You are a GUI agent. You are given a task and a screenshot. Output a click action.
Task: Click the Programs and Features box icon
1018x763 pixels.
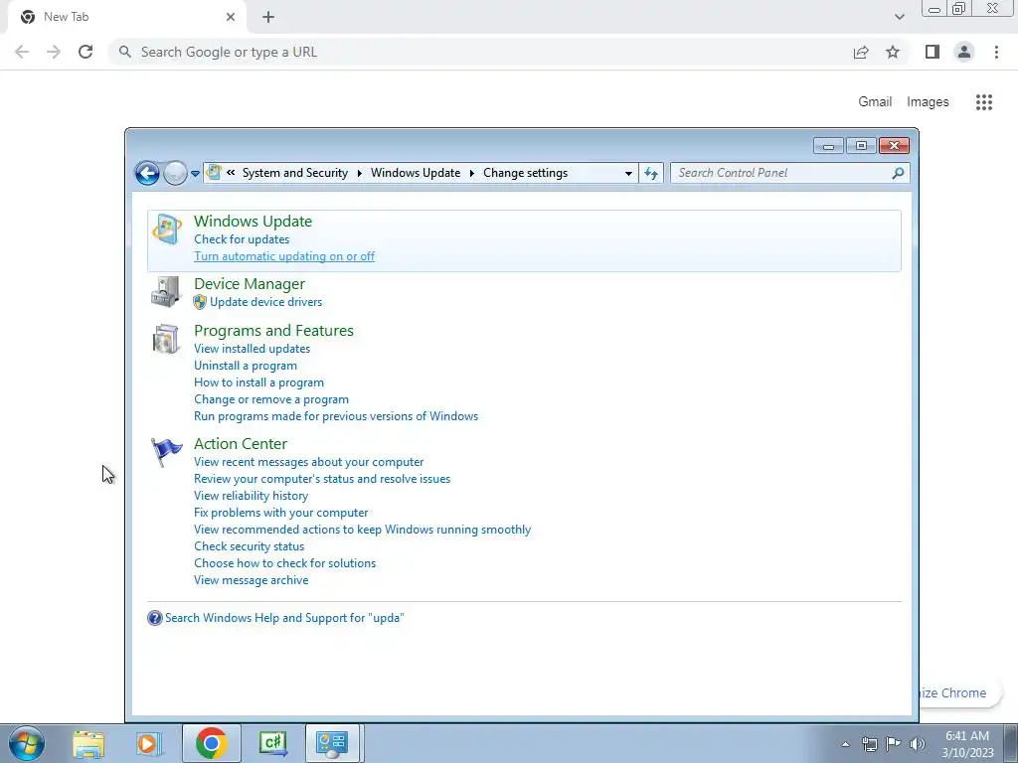click(x=166, y=339)
